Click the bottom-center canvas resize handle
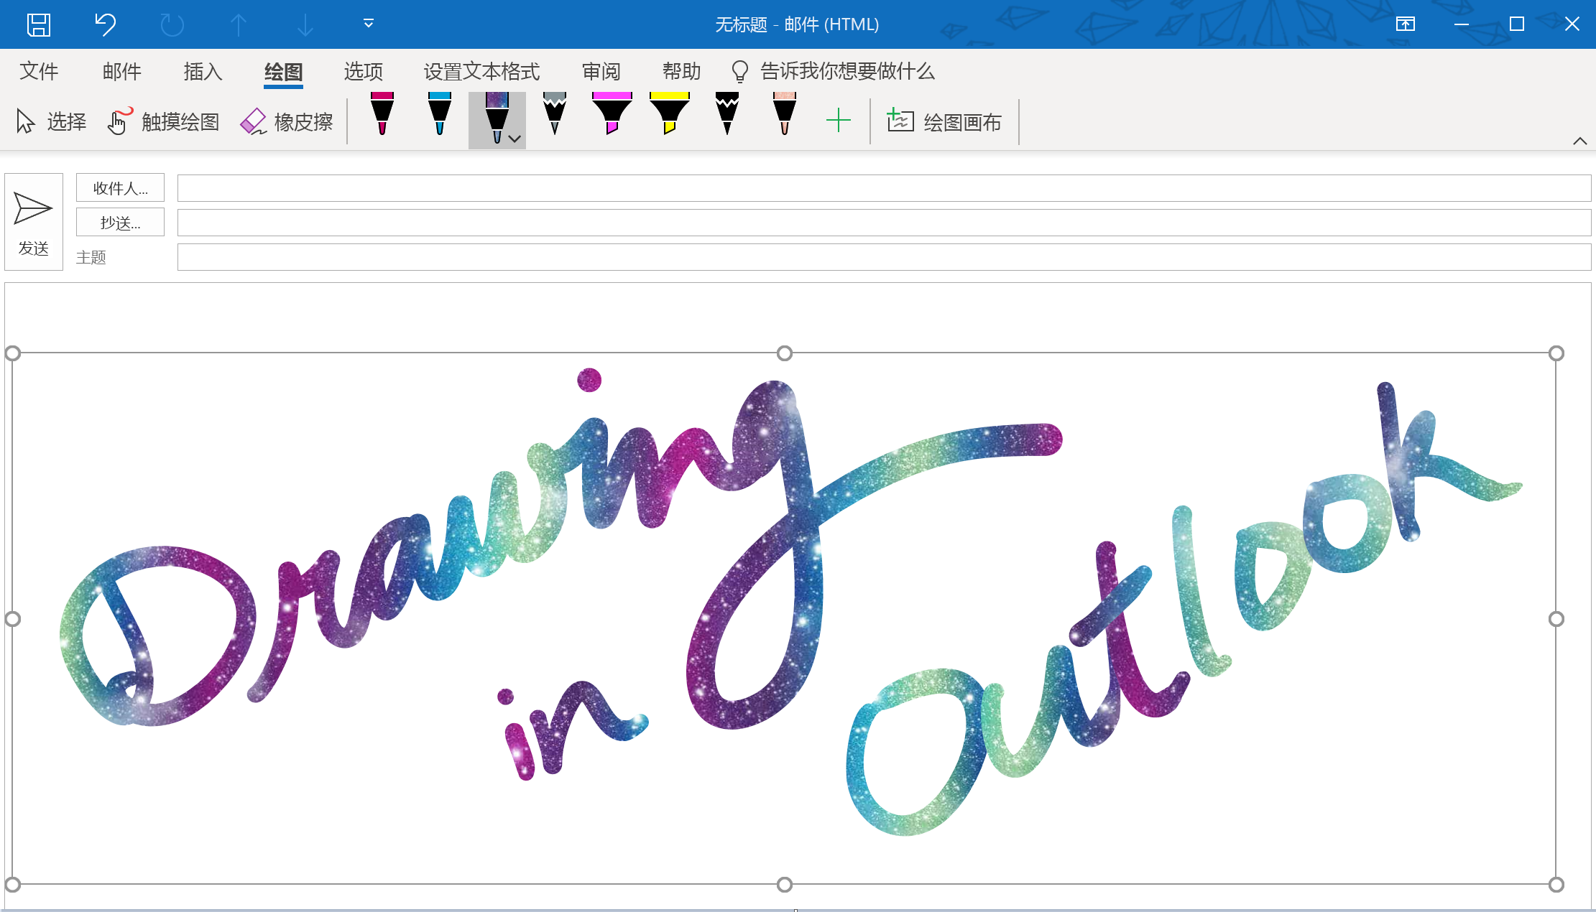1596x912 pixels. coord(785,885)
